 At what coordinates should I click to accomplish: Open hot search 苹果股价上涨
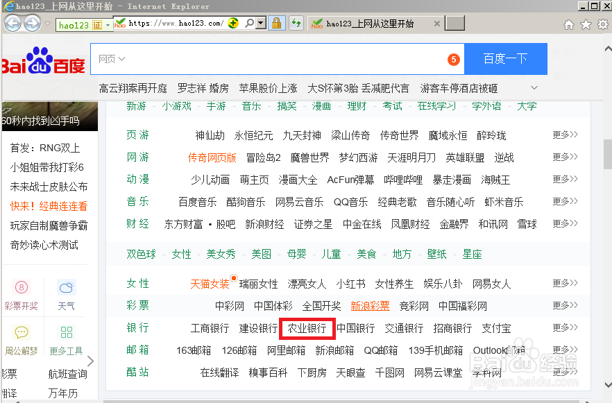coord(268,89)
